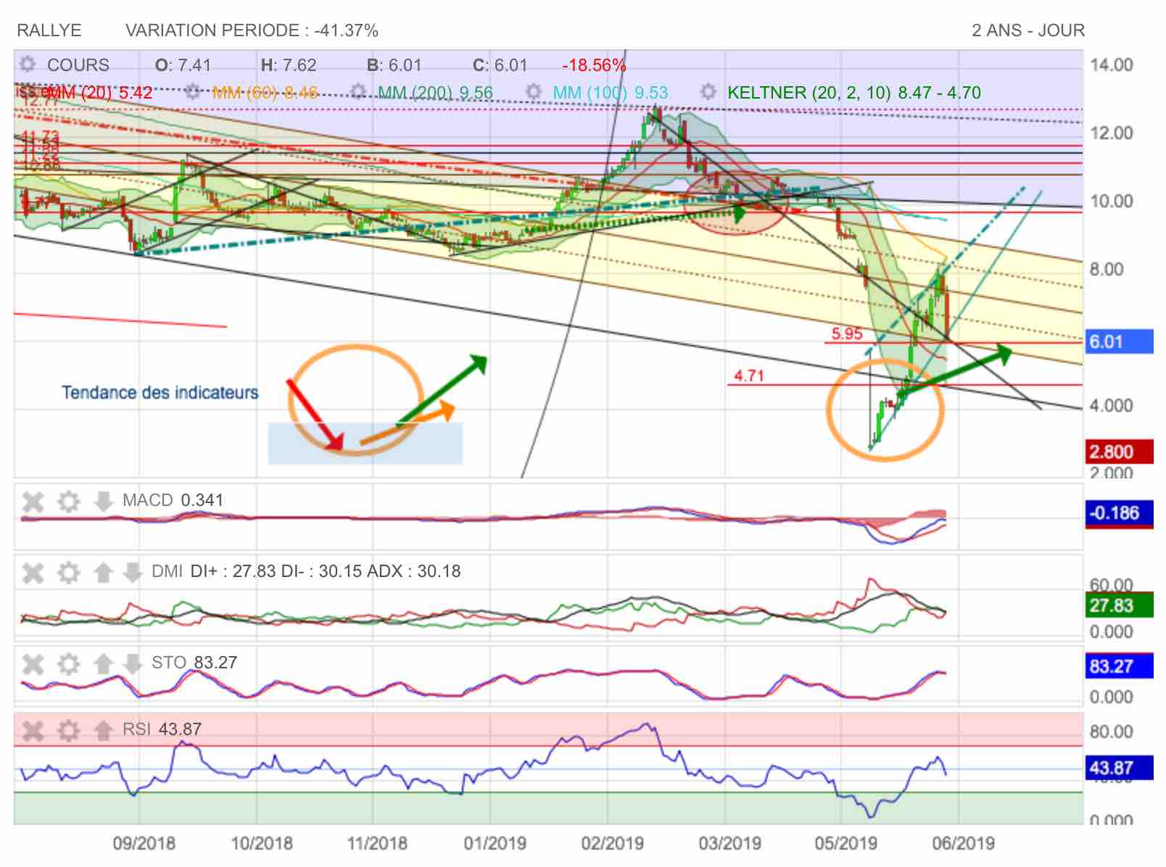Screen dimensions: 1166x867
Task: Click the 8.00 price axis label
Action: tap(1107, 269)
